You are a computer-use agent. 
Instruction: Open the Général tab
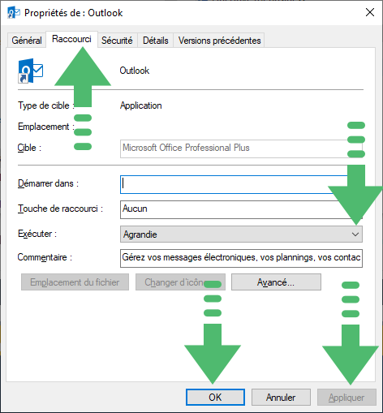[27, 41]
